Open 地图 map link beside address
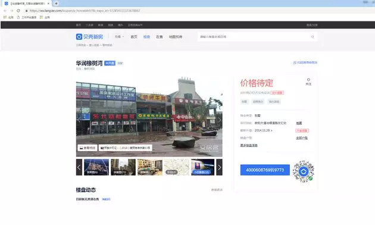375x225 pixels. tap(299, 123)
